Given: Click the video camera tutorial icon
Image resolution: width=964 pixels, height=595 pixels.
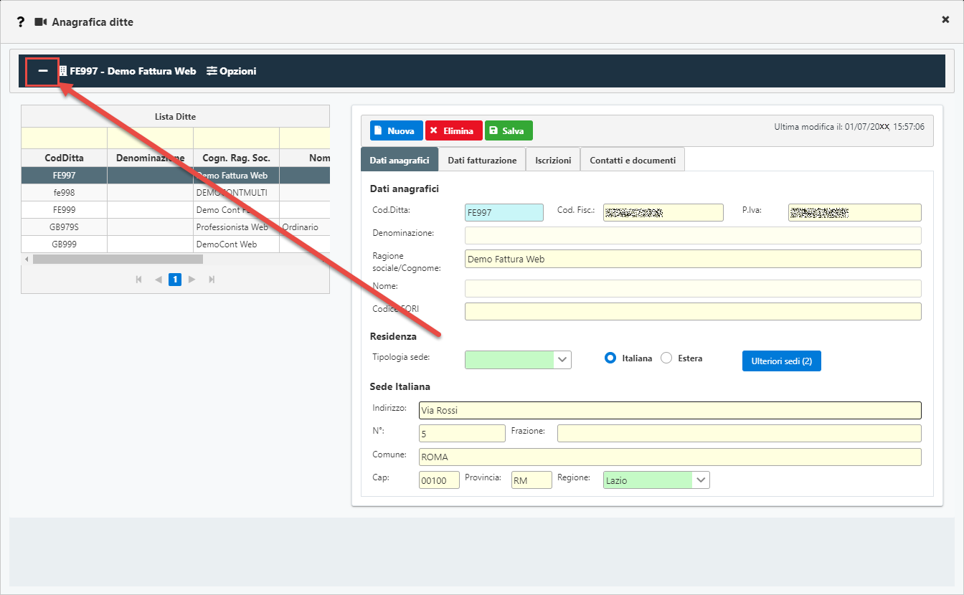Looking at the screenshot, I should (41, 22).
